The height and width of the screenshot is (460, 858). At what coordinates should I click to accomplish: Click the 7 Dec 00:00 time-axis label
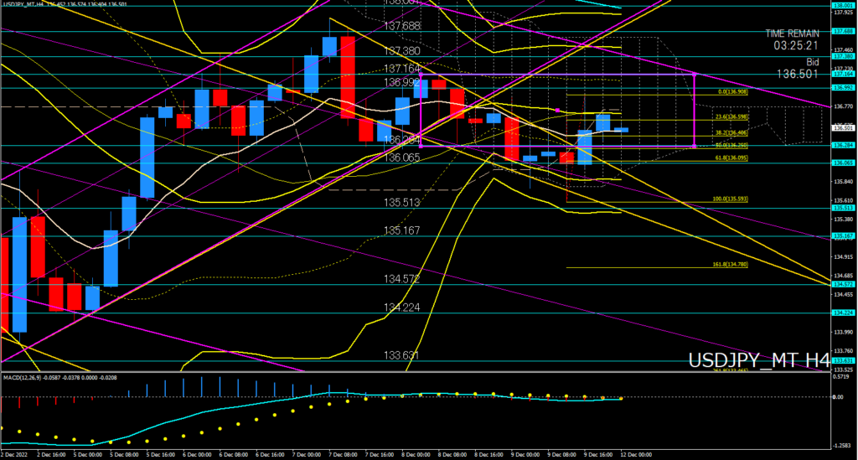click(307, 454)
